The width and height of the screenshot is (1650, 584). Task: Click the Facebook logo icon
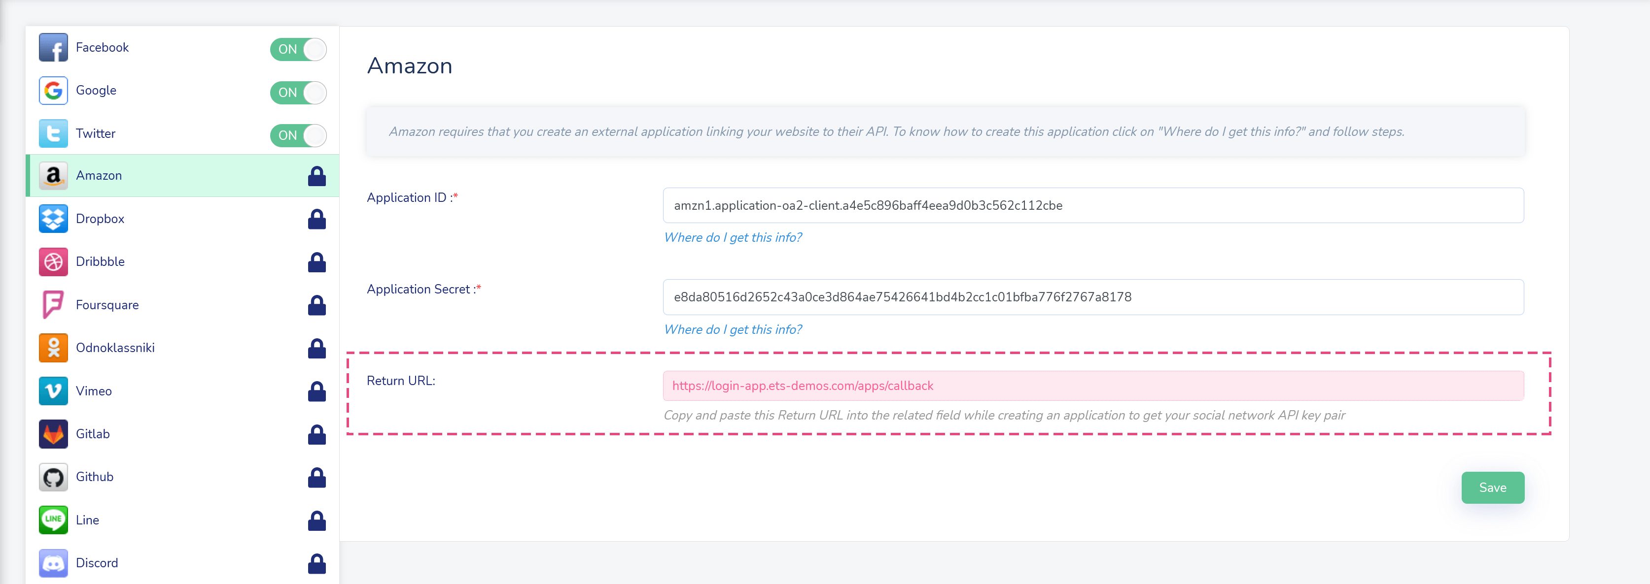[x=53, y=48]
